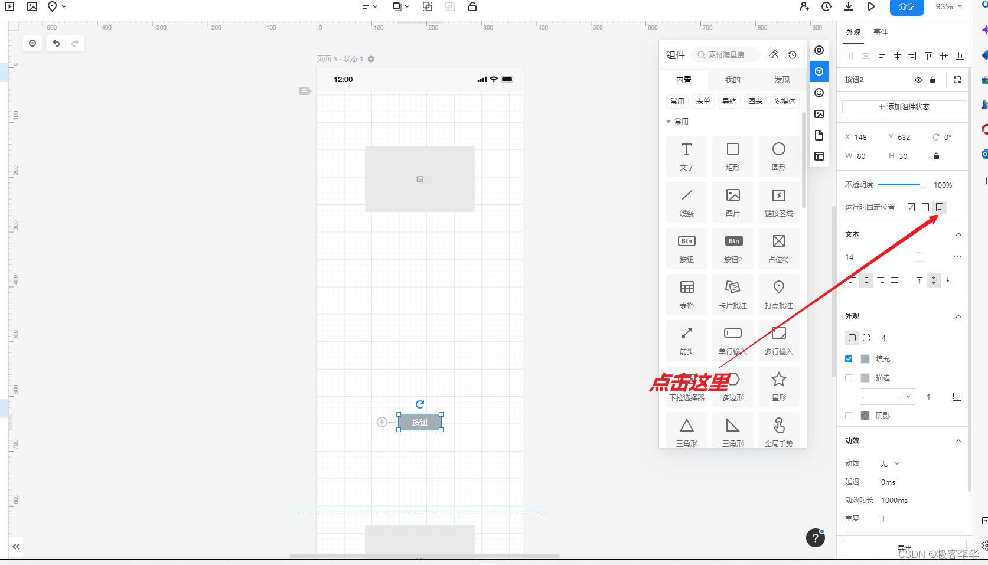Select no fixed runtime position option

911,207
